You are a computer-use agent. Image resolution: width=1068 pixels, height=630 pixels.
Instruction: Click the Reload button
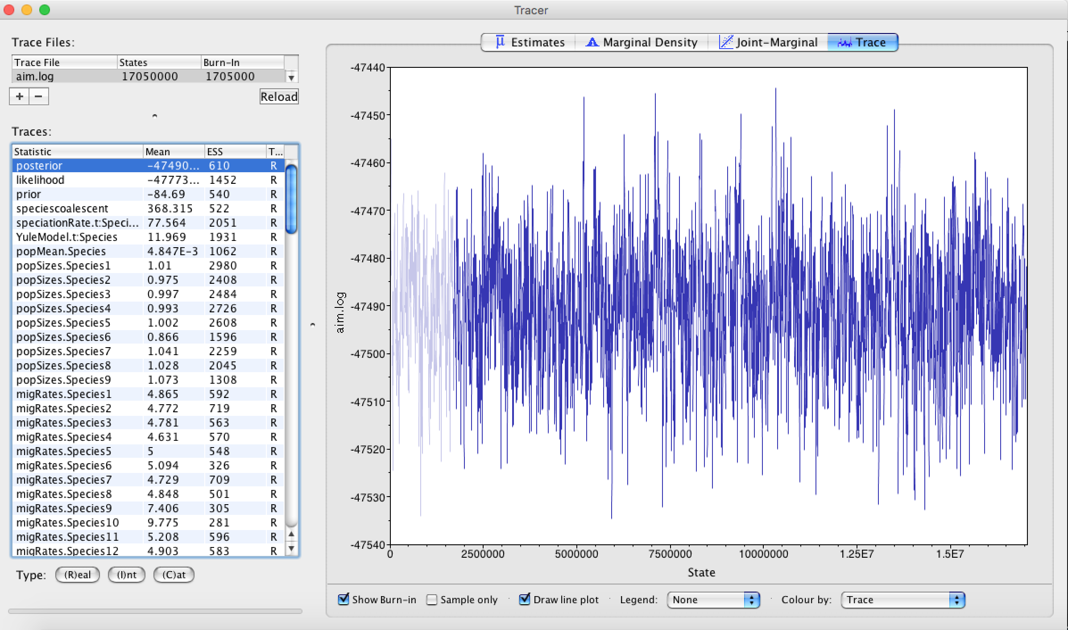click(279, 96)
